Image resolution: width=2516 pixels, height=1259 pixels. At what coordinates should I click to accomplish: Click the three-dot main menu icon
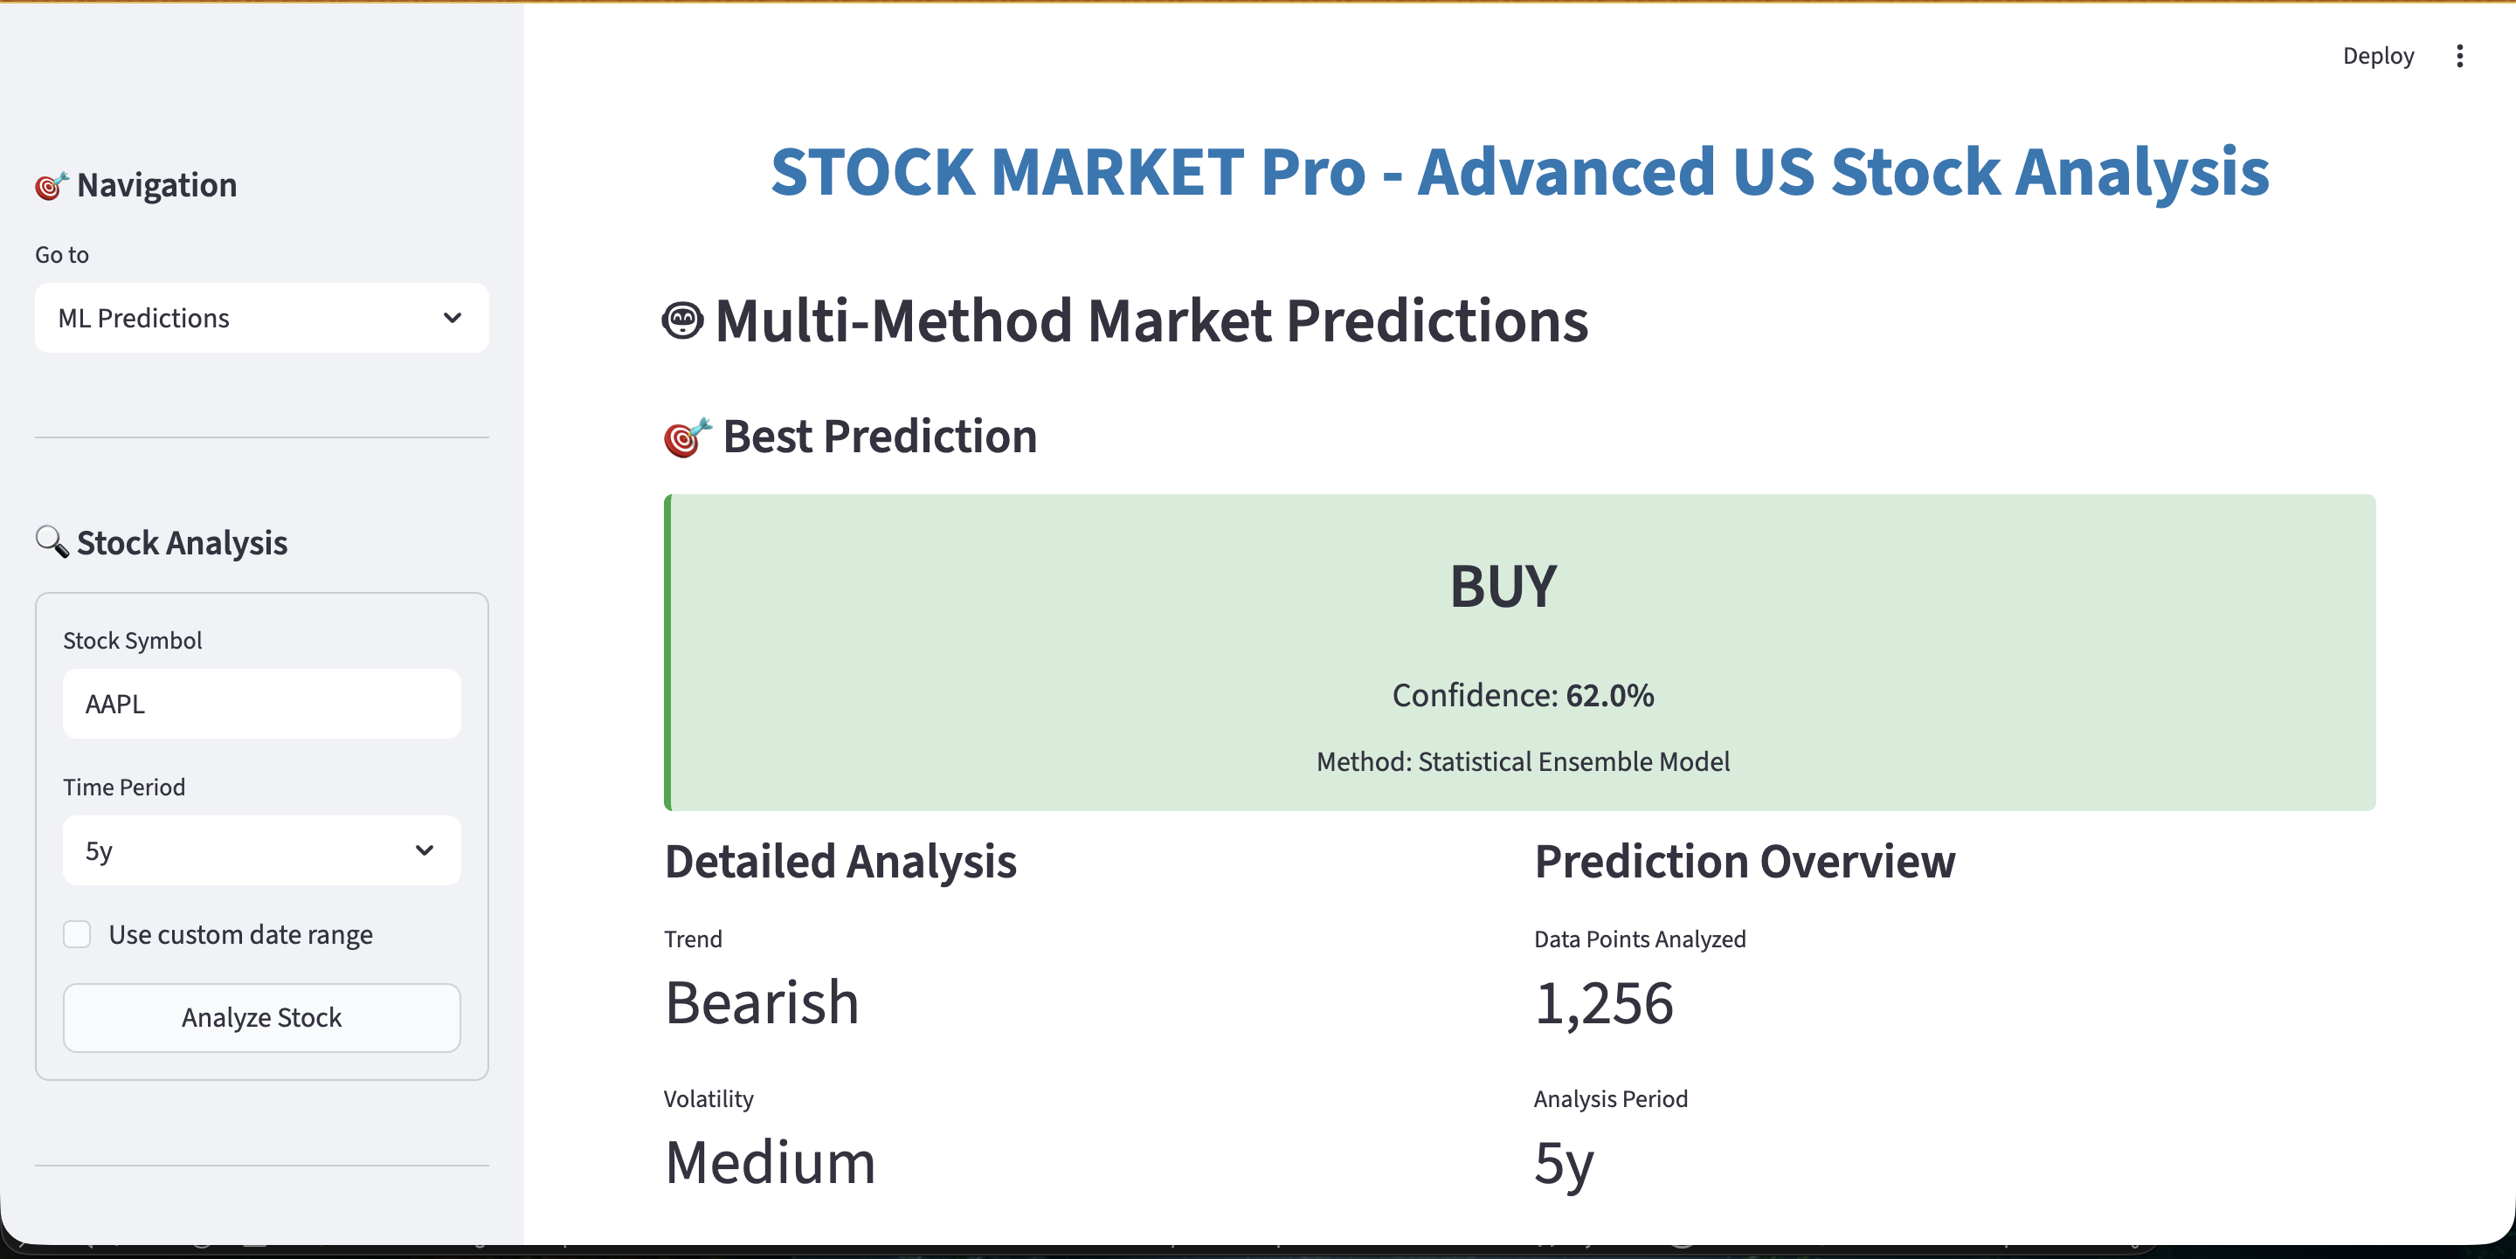(2459, 57)
